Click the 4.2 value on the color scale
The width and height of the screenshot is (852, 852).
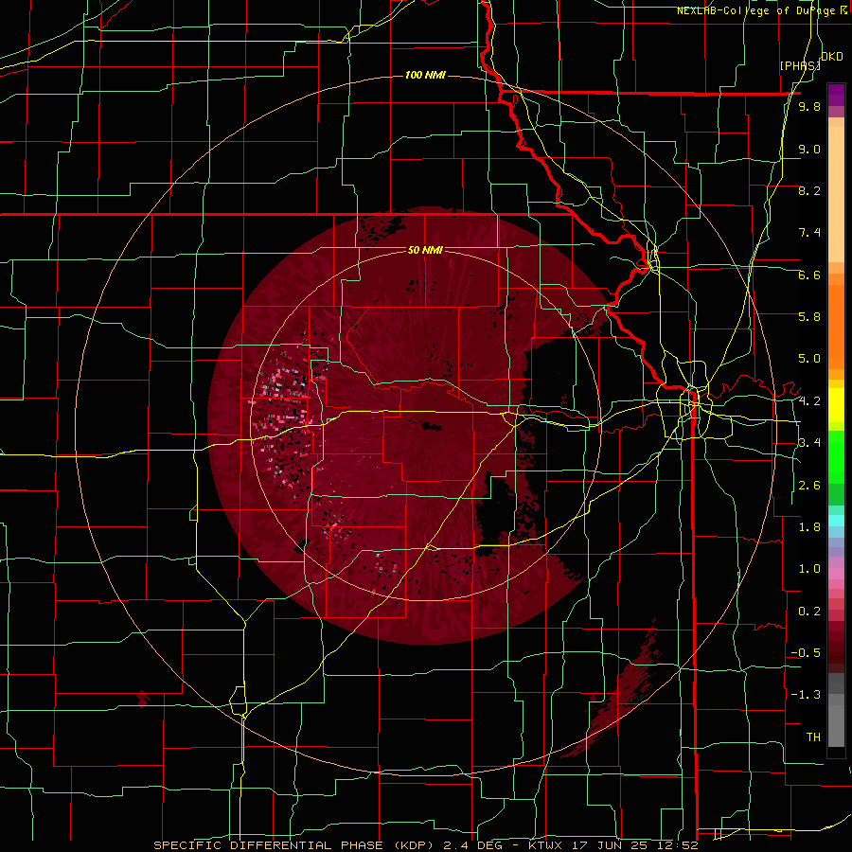pyautogui.click(x=809, y=401)
